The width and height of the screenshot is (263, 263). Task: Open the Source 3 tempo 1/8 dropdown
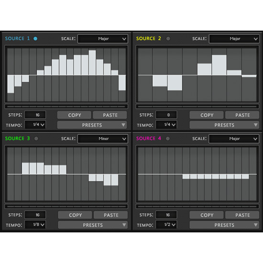(x=35, y=225)
